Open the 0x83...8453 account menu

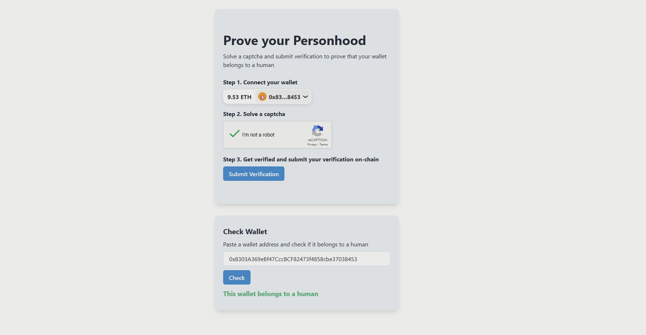coord(283,97)
